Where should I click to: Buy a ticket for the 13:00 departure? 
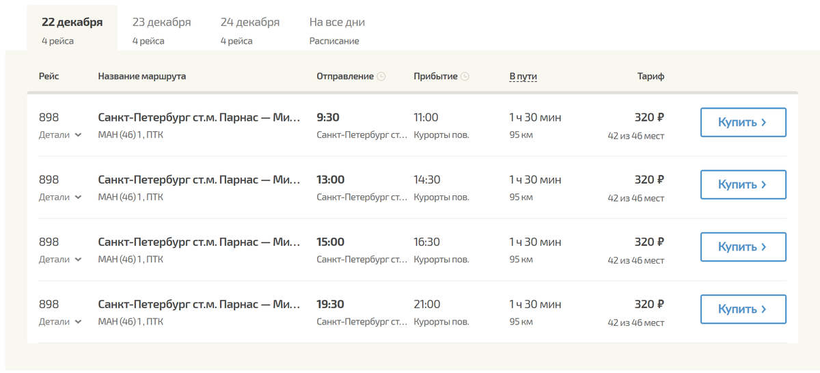(x=743, y=184)
